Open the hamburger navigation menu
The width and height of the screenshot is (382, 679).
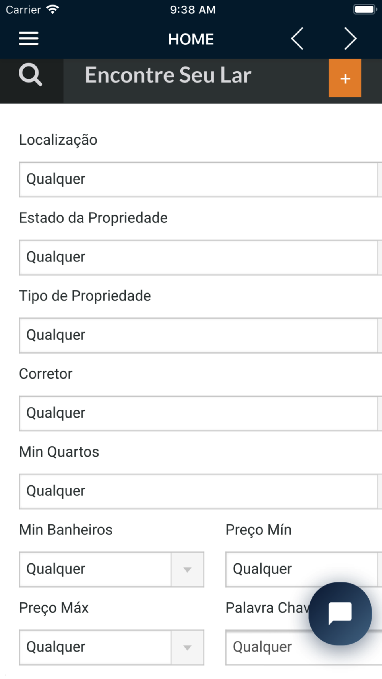[x=29, y=39]
